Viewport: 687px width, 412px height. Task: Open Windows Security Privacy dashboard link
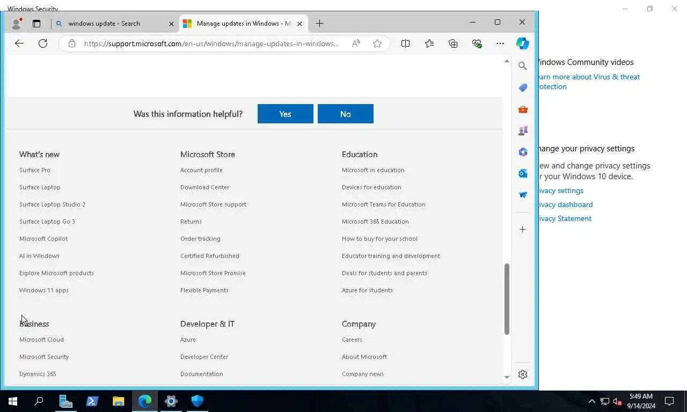coord(566,204)
